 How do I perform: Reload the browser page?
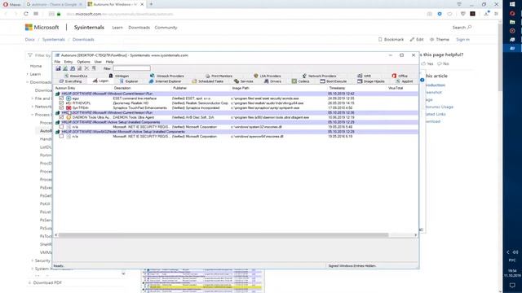[x=25, y=14]
